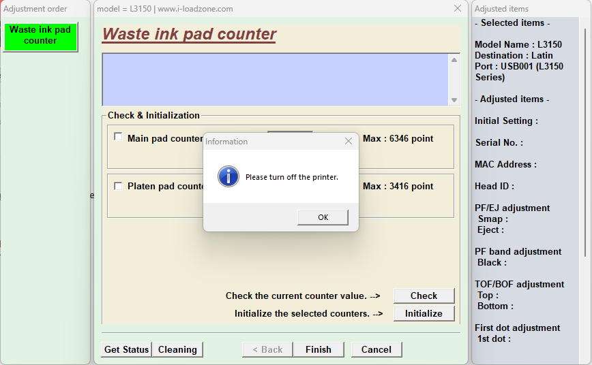Click the Get Status button
This screenshot has height=365, width=592.
pos(126,349)
